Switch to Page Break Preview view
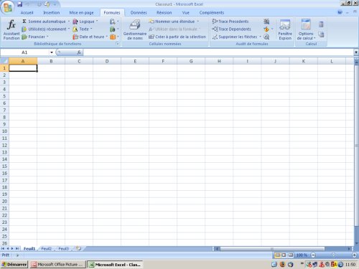Image resolution: width=359 pixels, height=269 pixels. (x=291, y=255)
